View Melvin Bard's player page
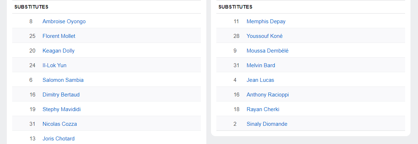Screen dimensions: 418x144 (x=261, y=65)
